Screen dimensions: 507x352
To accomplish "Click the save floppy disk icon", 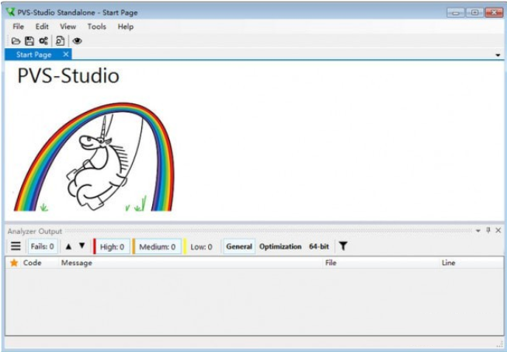I will (x=29, y=40).
